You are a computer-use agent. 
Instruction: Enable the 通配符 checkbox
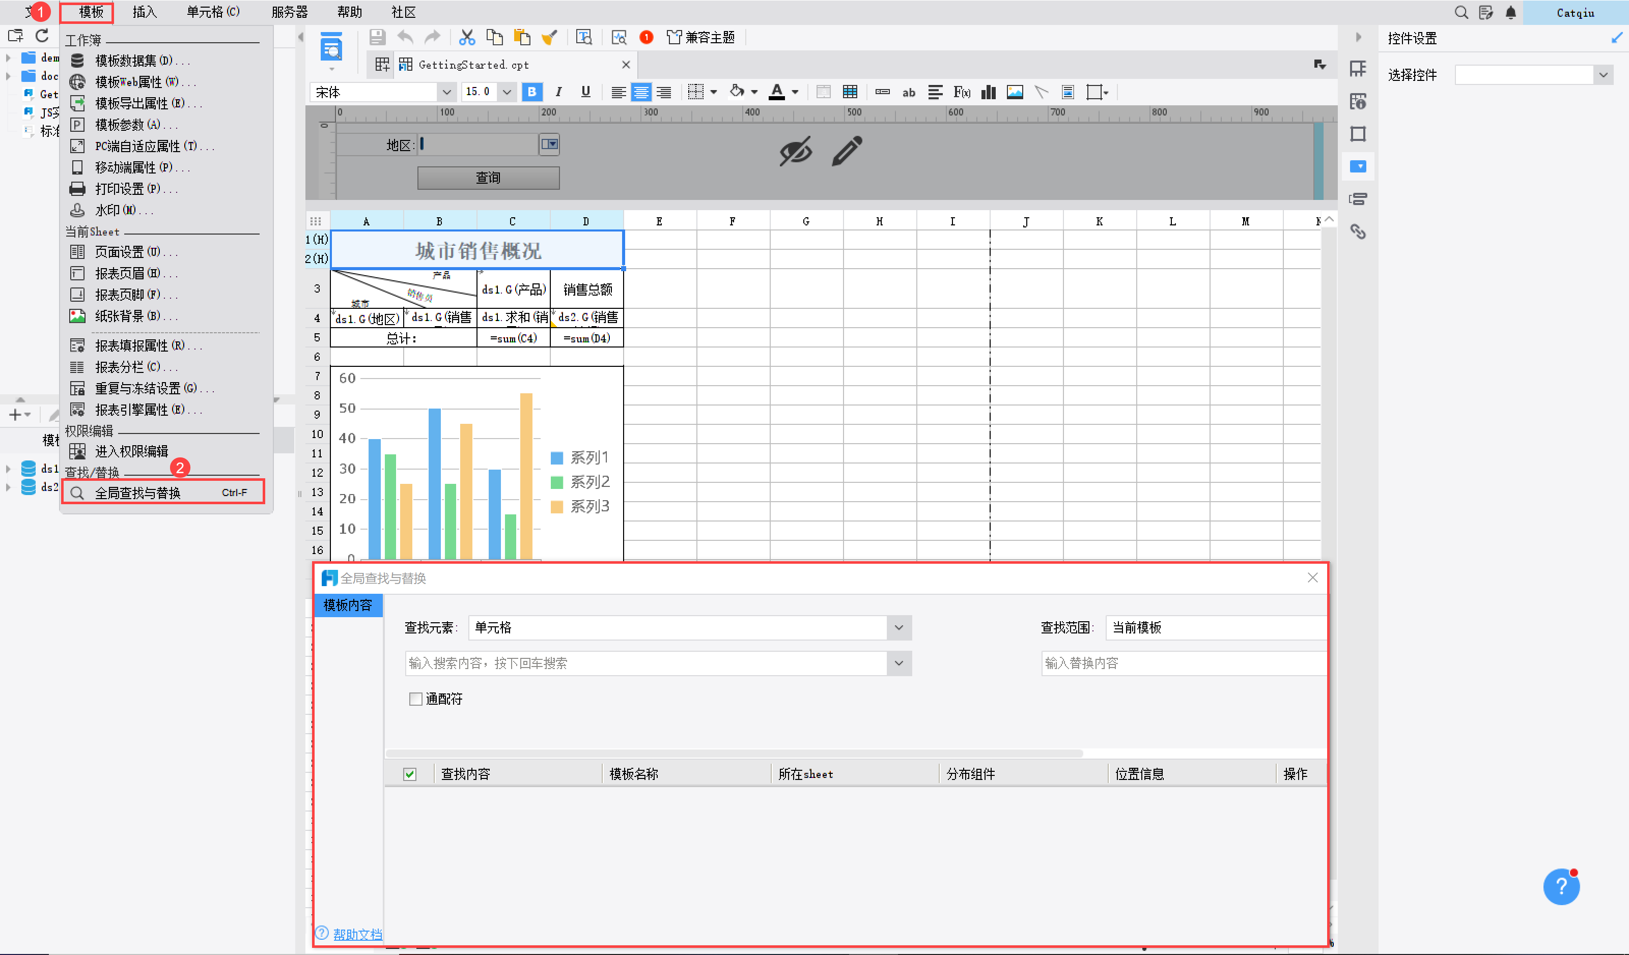click(416, 699)
